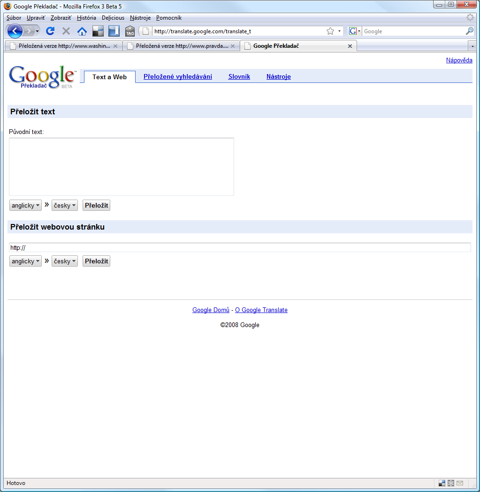Click the activity throbber icon

(470, 18)
